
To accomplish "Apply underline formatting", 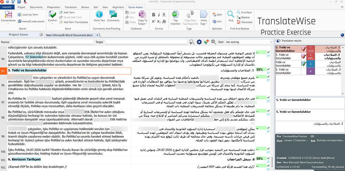I will click(x=164, y=15).
